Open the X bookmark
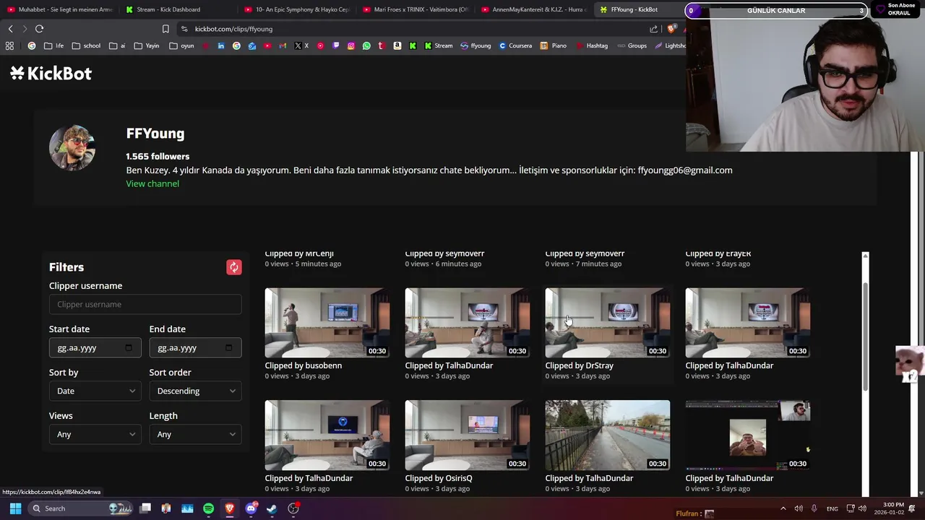The height and width of the screenshot is (520, 925). click(301, 45)
